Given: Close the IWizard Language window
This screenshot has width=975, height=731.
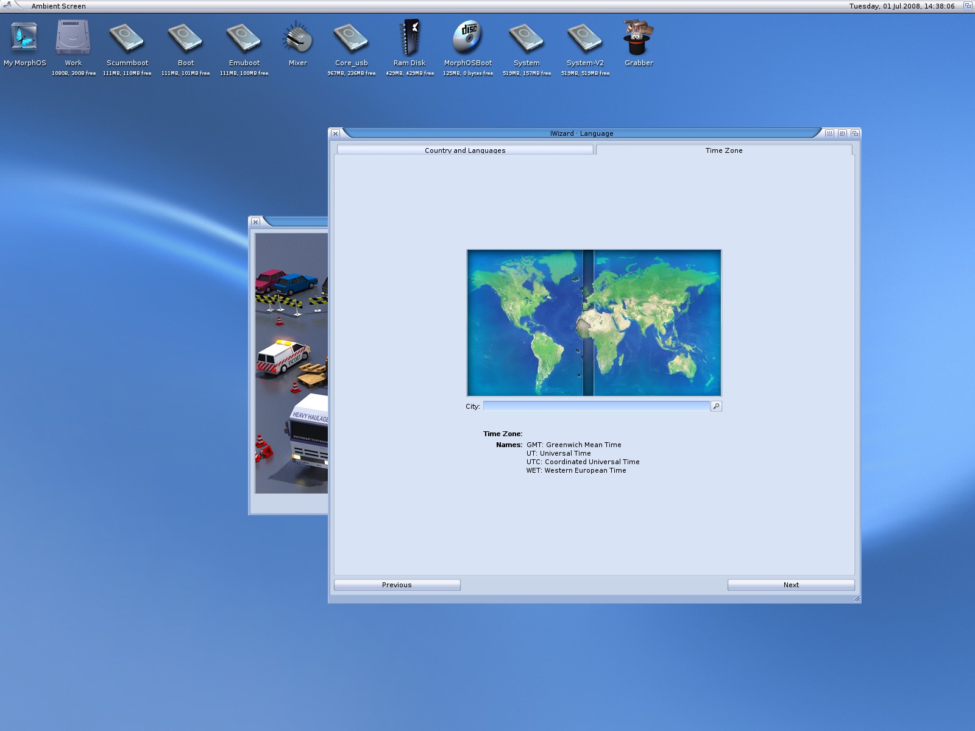Looking at the screenshot, I should [x=335, y=133].
